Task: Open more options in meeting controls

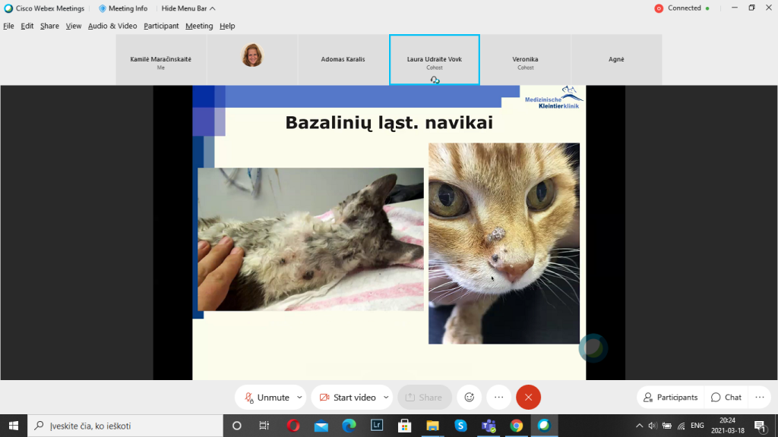Action: (x=498, y=398)
